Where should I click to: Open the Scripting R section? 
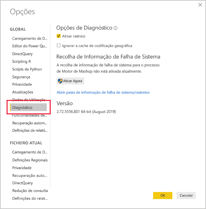(x=21, y=61)
